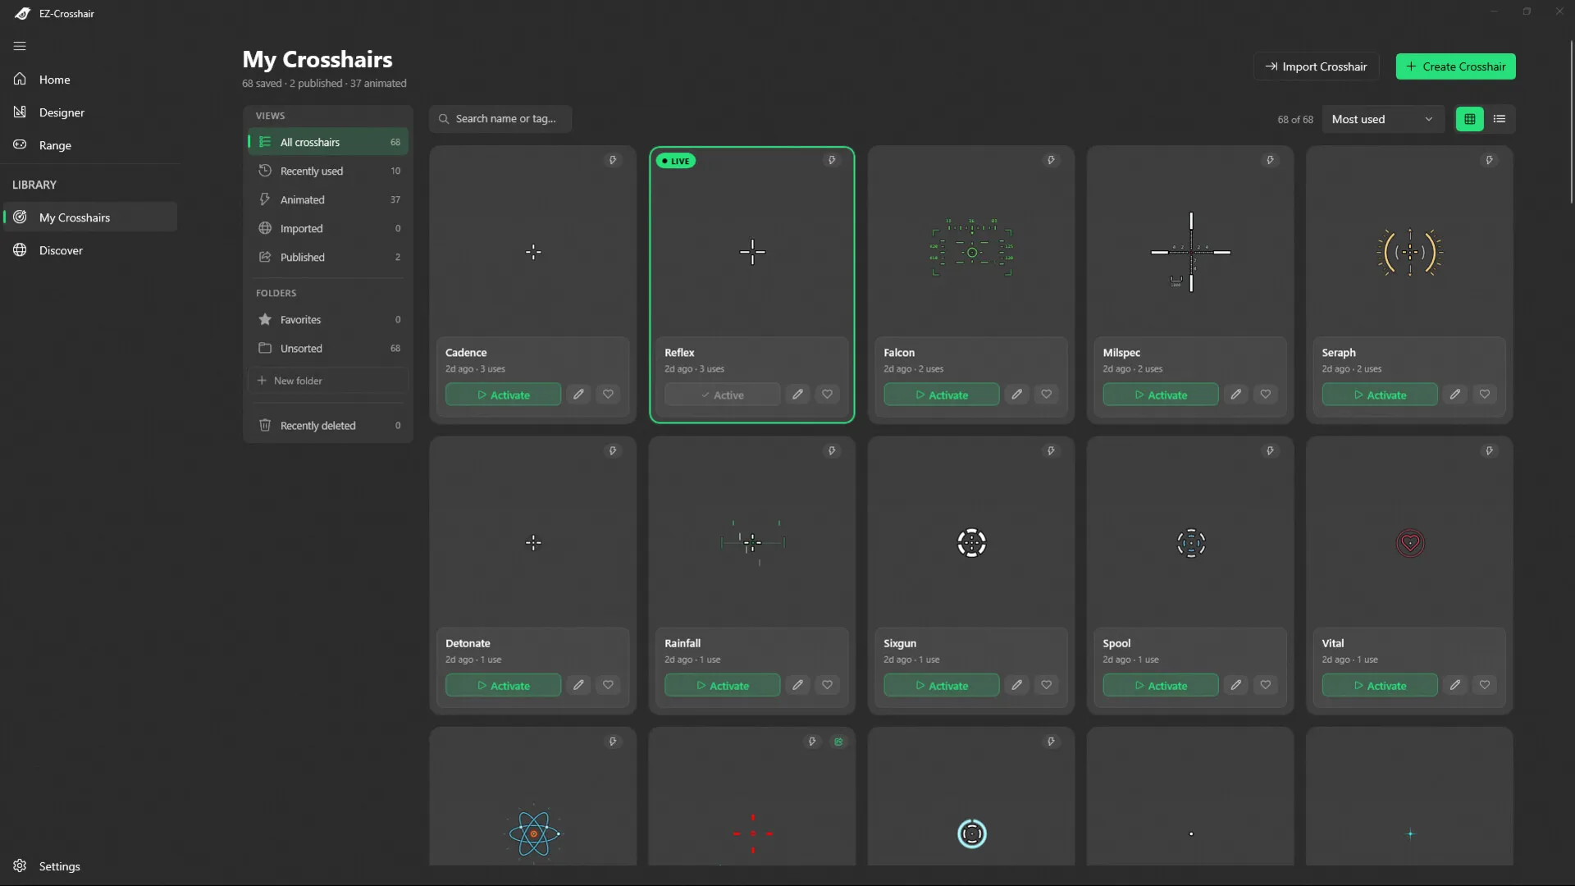Switch to grid view layout
The height and width of the screenshot is (886, 1575).
(x=1469, y=119)
